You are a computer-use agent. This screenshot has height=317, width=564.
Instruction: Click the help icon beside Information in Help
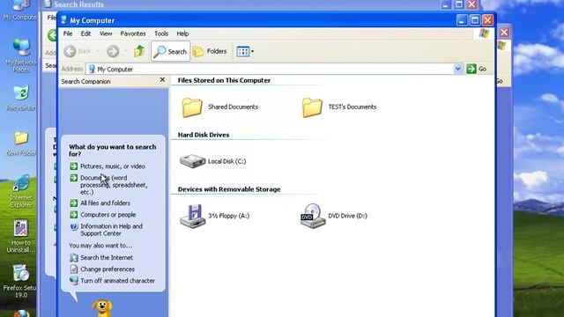(74, 227)
